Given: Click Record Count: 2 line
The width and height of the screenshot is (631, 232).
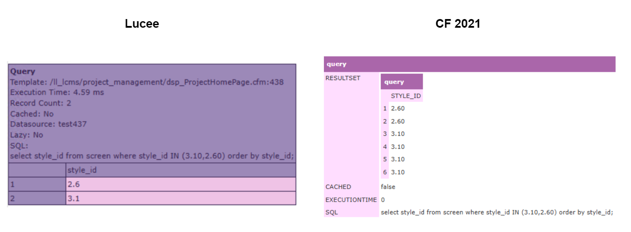Looking at the screenshot, I should pyautogui.click(x=41, y=103).
